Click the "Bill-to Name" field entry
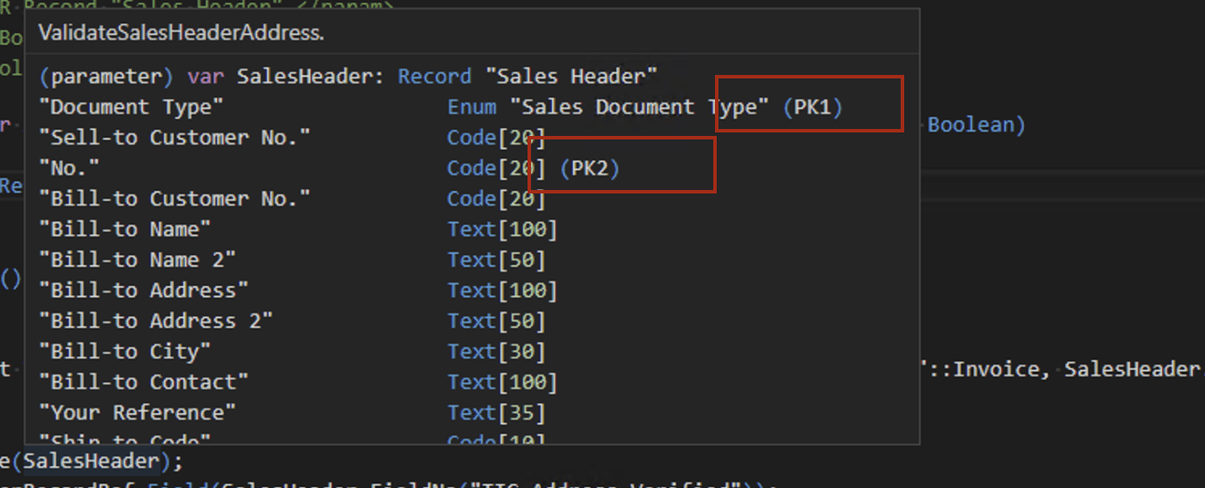Screen dimensions: 1205x488 (126, 229)
